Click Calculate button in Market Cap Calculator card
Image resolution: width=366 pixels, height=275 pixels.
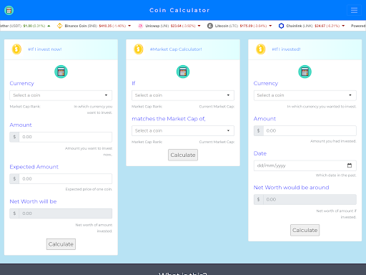click(x=183, y=155)
